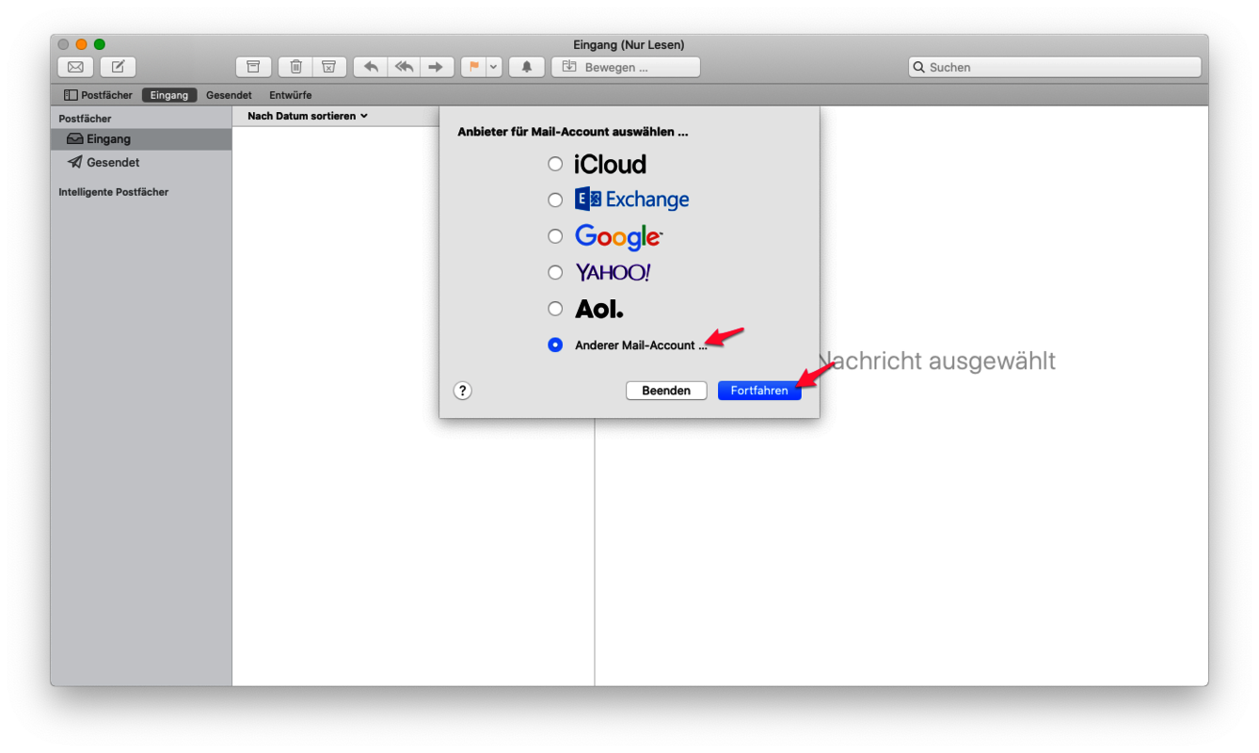
Task: Click the Exchange provider logo
Action: (x=631, y=200)
